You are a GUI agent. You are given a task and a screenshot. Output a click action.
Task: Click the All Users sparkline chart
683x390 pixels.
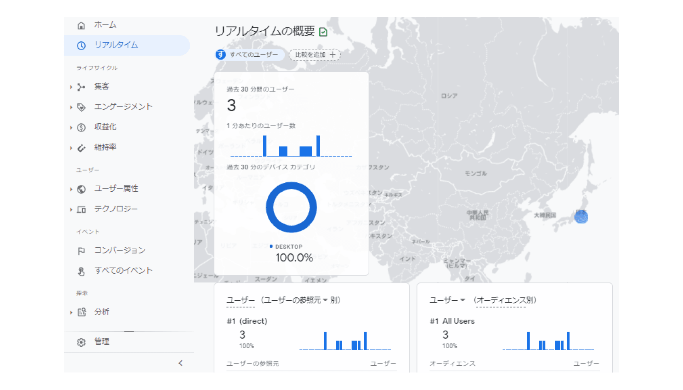point(548,341)
